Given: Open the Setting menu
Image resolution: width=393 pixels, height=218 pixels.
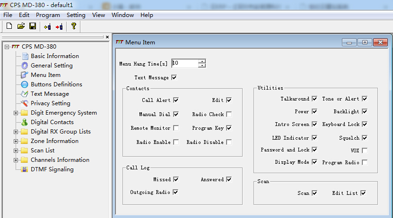Looking at the screenshot, I should point(76,15).
